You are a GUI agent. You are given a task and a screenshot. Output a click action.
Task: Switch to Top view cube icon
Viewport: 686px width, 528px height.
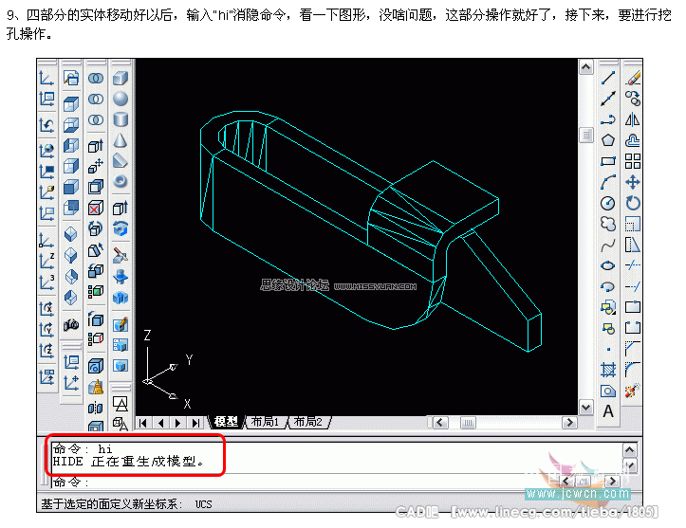[x=71, y=104]
